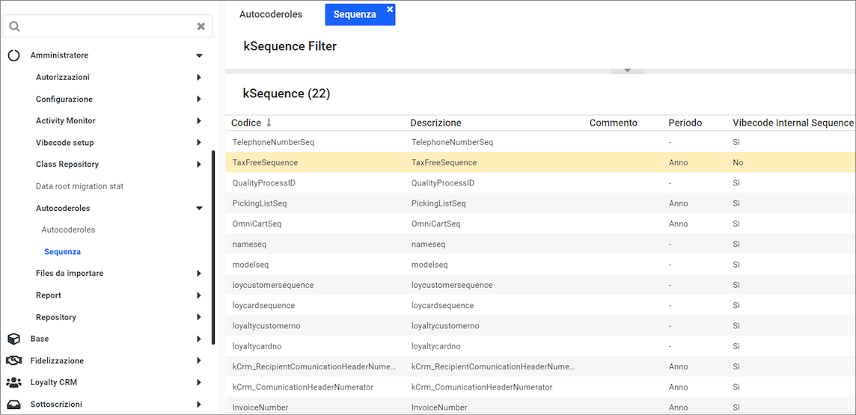This screenshot has height=415, width=856.
Task: Expand the kSequence Filter panel arrow
Action: tap(628, 70)
